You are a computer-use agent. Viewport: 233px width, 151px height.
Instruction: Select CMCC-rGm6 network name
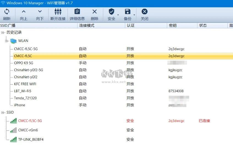(x=28, y=130)
